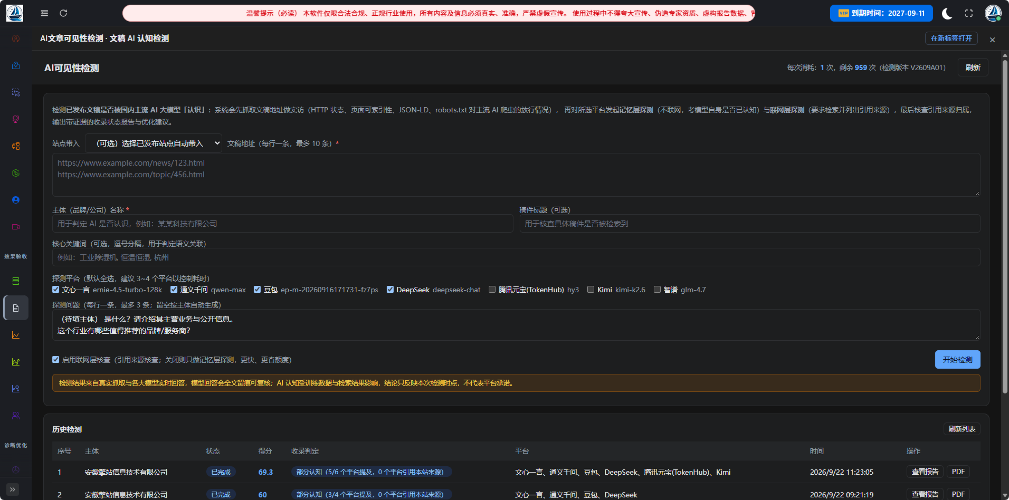Uncheck the 文心一言 platform checkbox
Image resolution: width=1009 pixels, height=500 pixels.
56,289
